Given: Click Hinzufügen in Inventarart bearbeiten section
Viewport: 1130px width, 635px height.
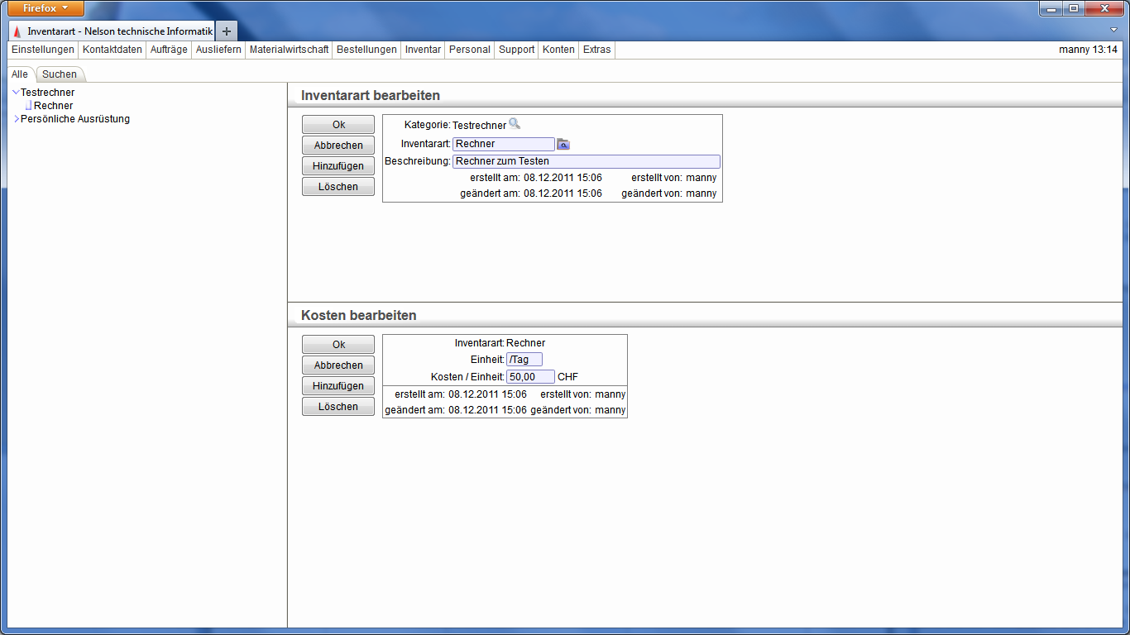Looking at the screenshot, I should pyautogui.click(x=338, y=166).
